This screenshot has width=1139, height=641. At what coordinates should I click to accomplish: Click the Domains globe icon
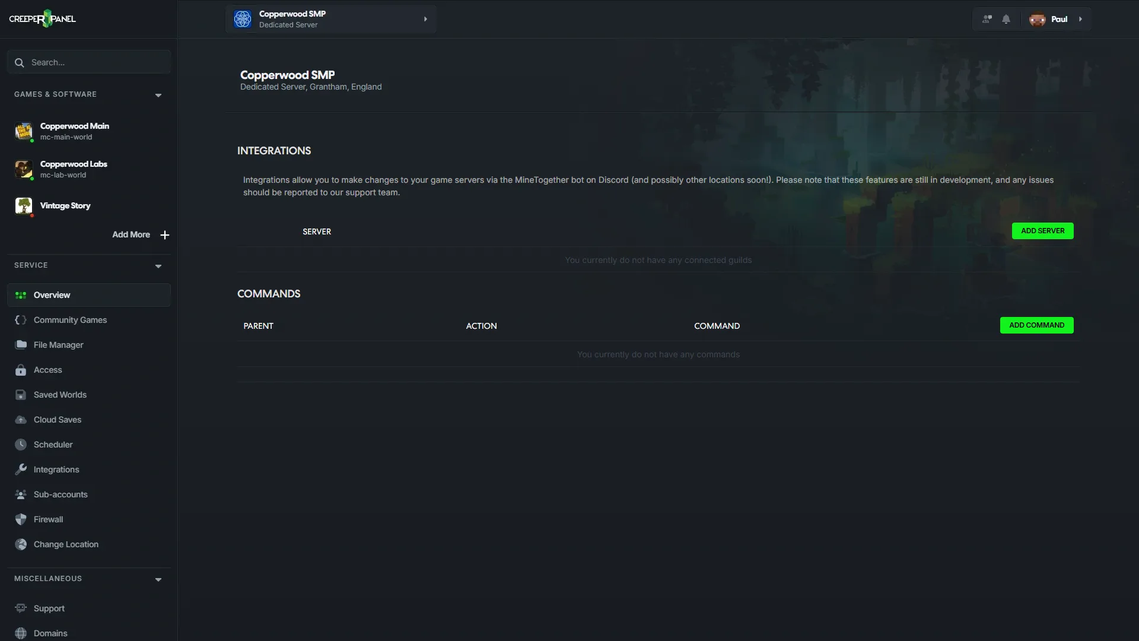(x=21, y=633)
